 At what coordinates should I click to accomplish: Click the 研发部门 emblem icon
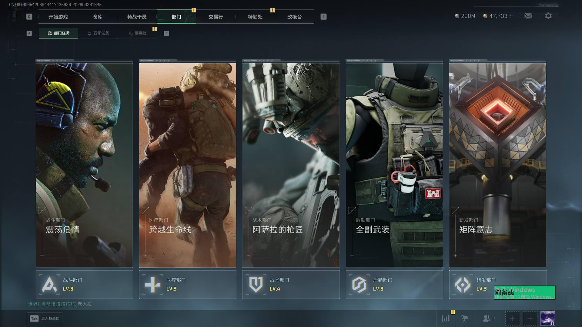463,285
